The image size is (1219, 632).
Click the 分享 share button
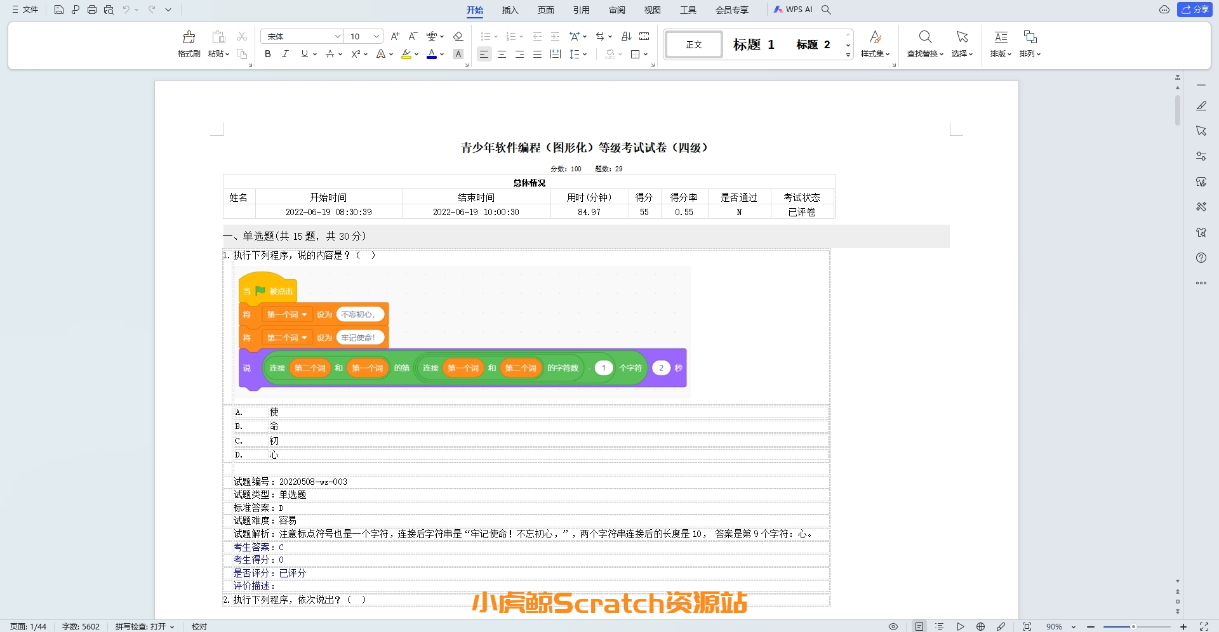1195,10
